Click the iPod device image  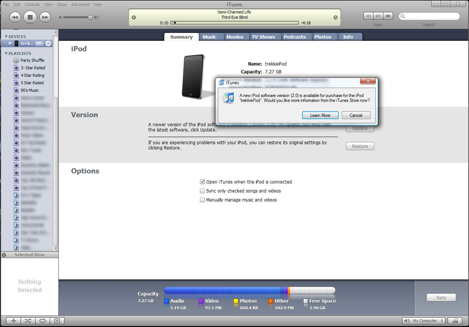tap(194, 77)
